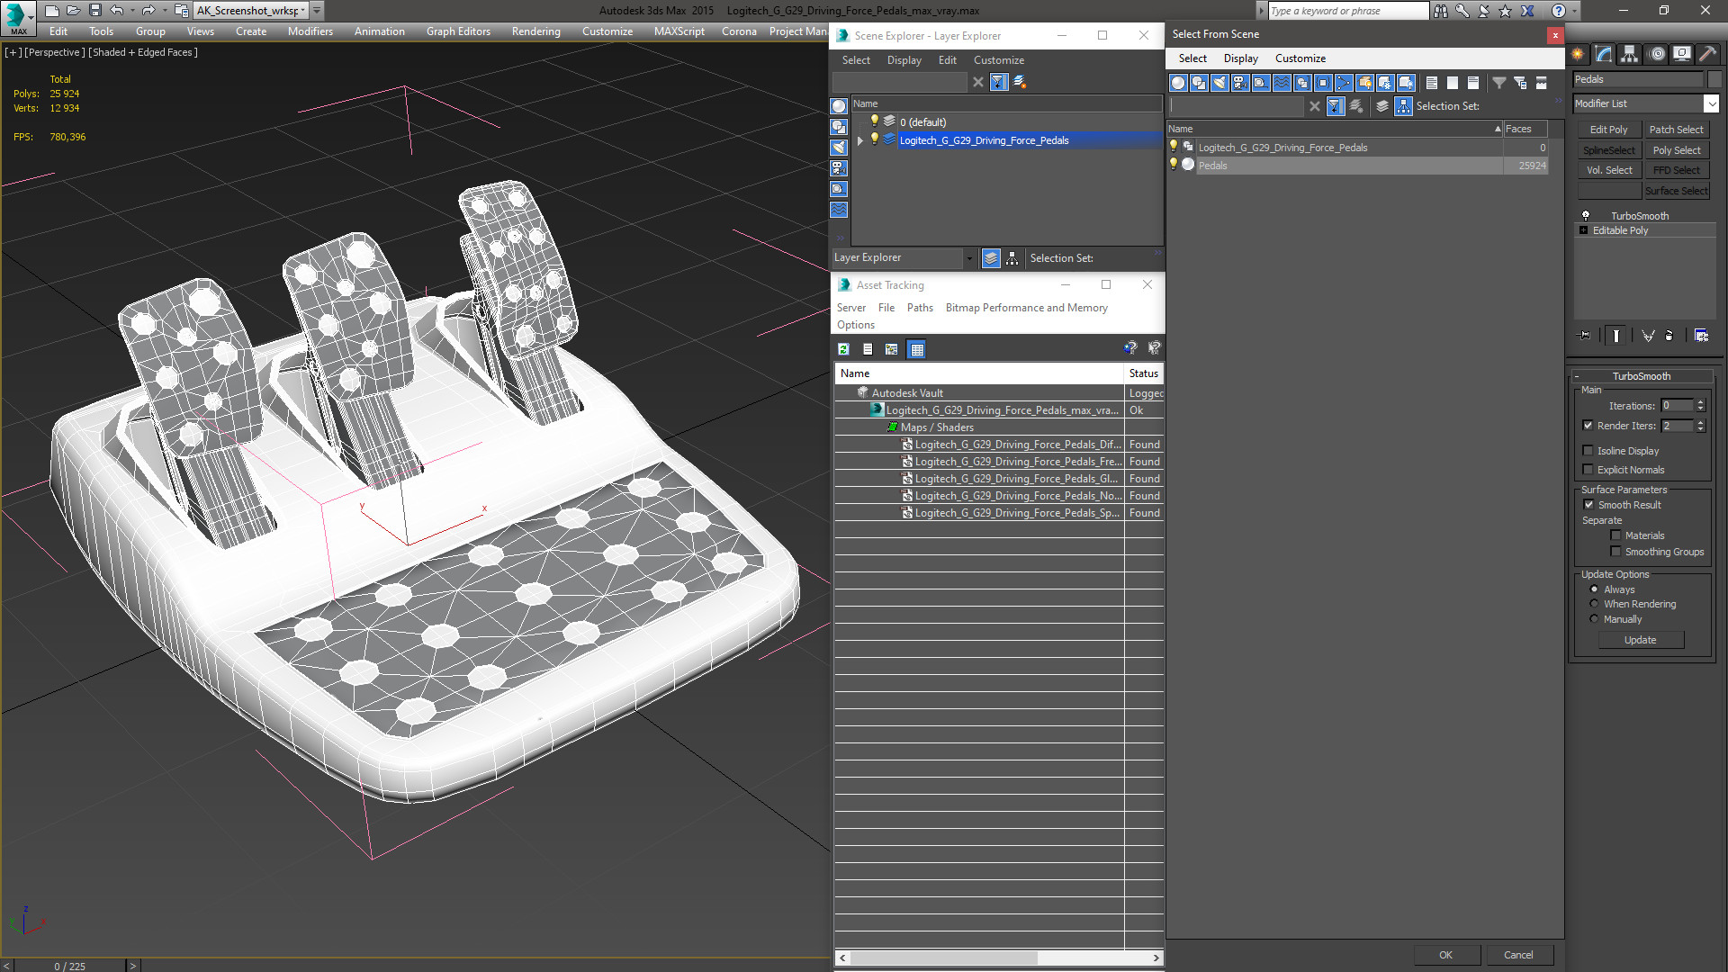Screen dimensions: 1728x972
Task: Switch Asset Tracking to table view
Action: 916,349
